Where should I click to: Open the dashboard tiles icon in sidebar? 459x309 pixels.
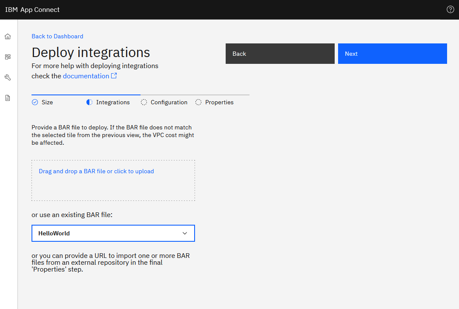pos(8,57)
